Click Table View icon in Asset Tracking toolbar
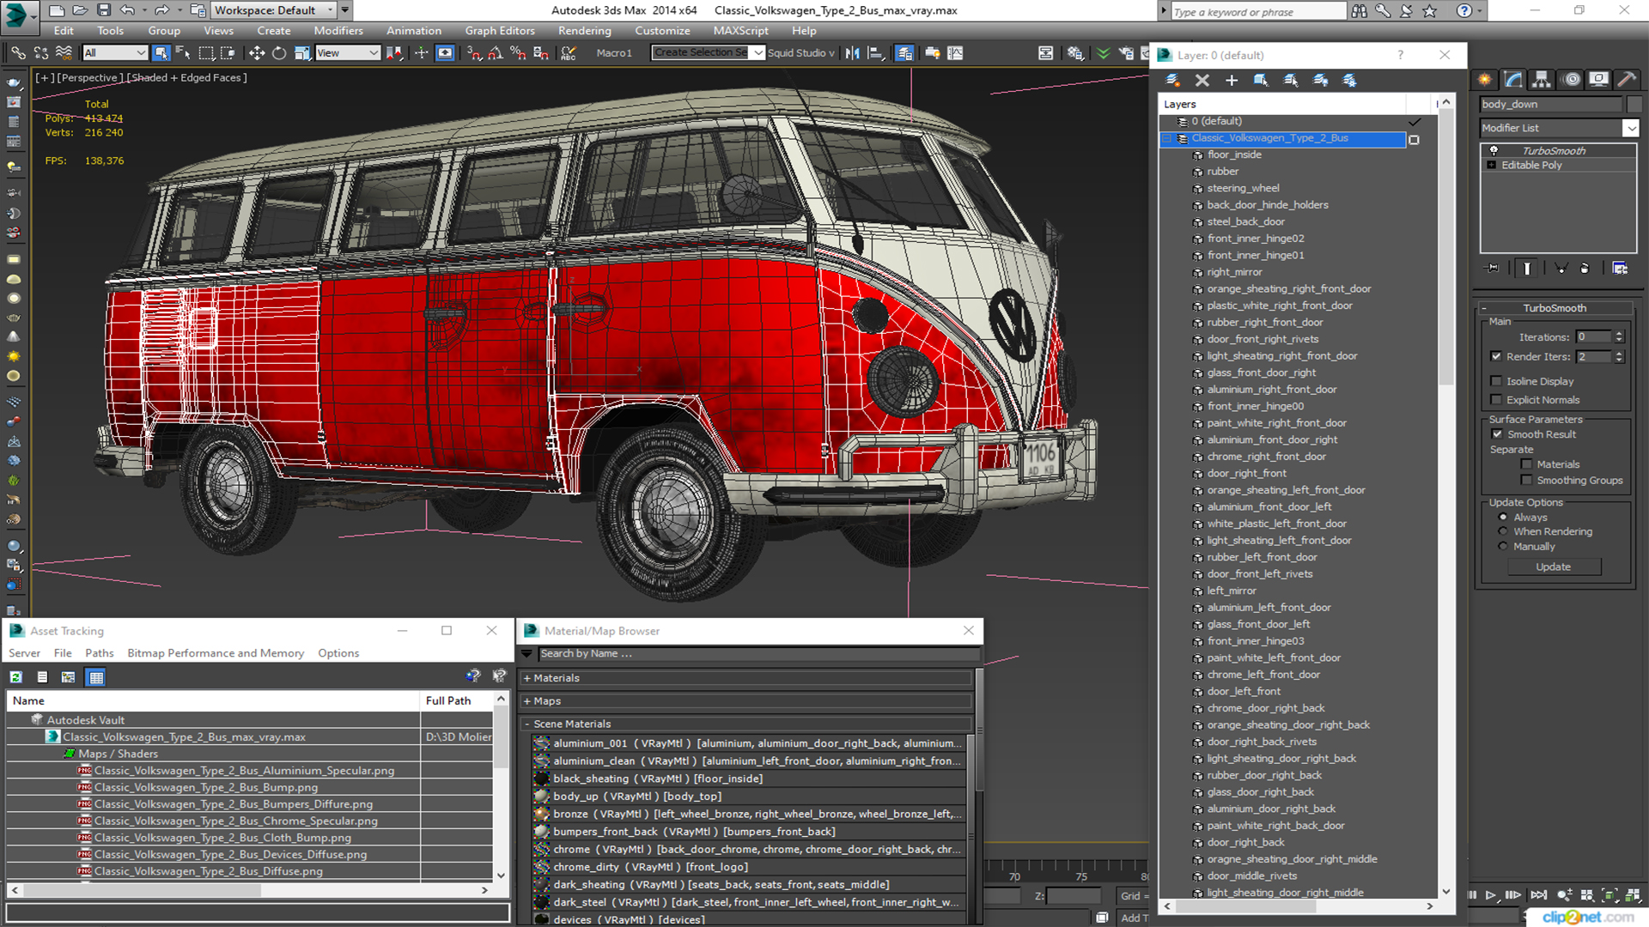 (96, 677)
